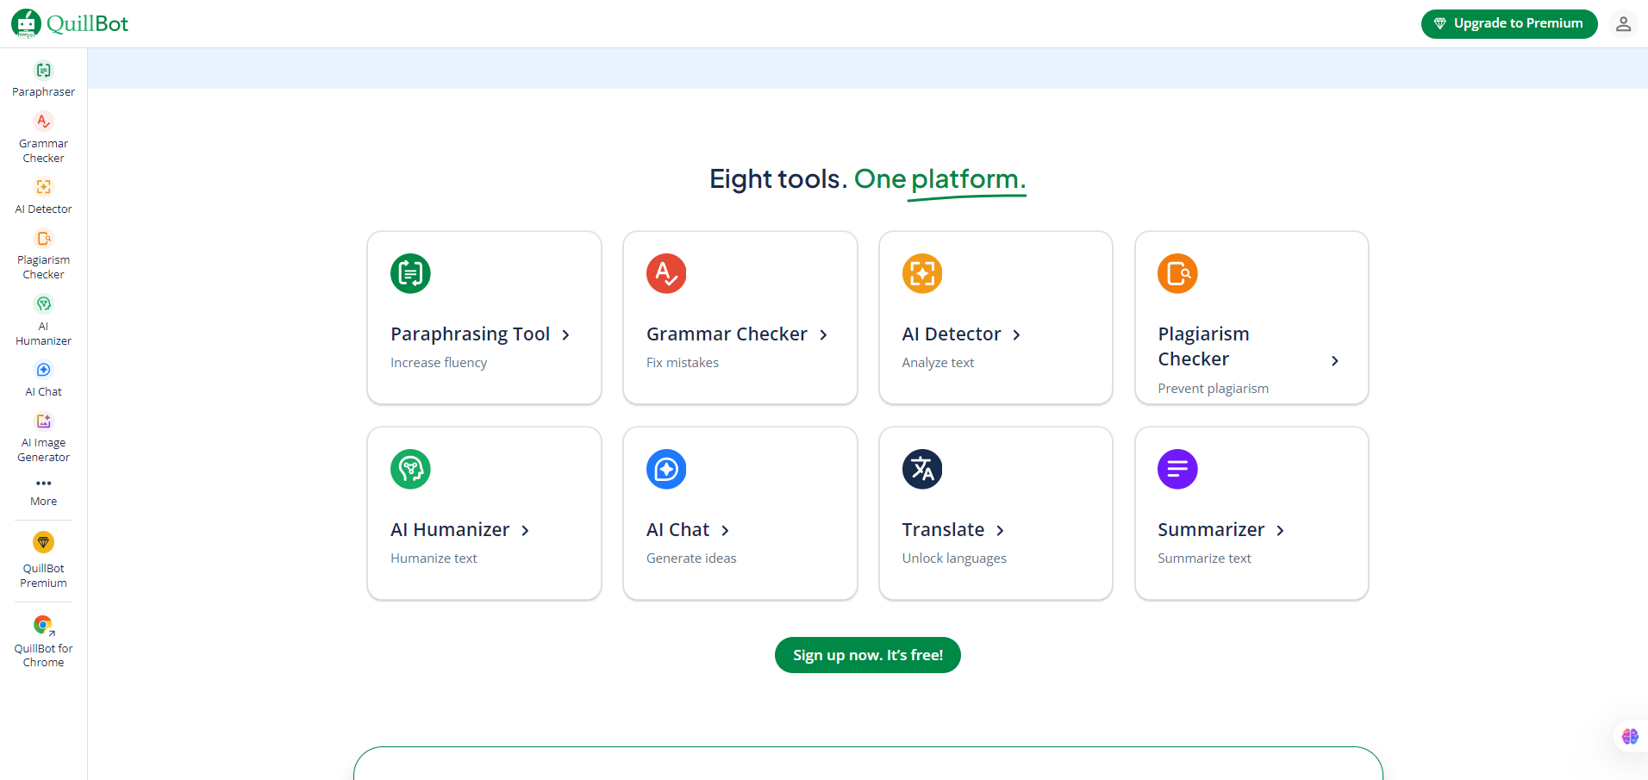Open the Plagiarism Checker card title
The width and height of the screenshot is (1648, 780).
click(1203, 346)
